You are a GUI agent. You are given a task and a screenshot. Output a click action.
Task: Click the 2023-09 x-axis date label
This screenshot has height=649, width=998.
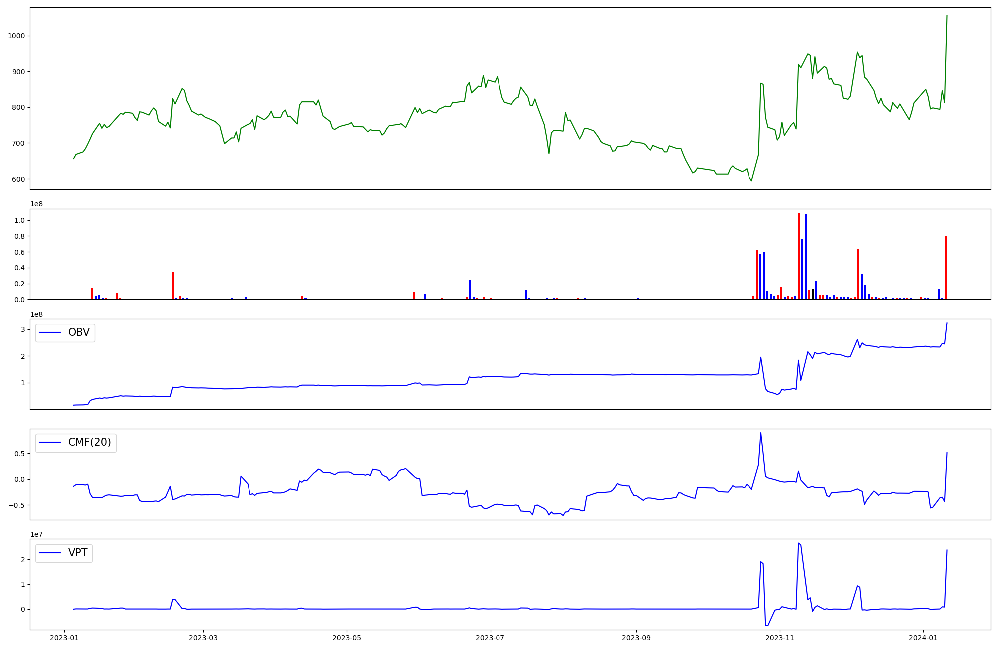(636, 638)
